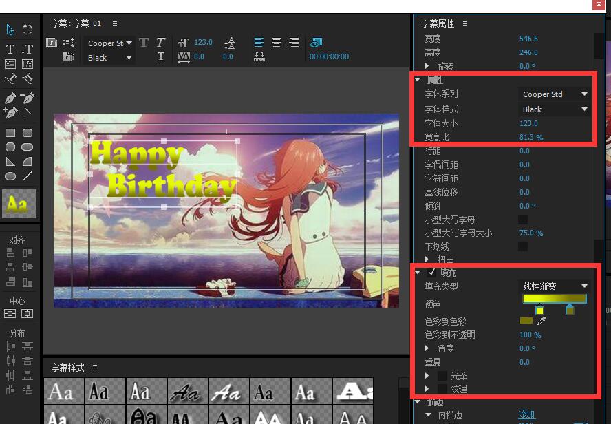
Task: Select the Ellipse tool
Action: click(x=10, y=176)
